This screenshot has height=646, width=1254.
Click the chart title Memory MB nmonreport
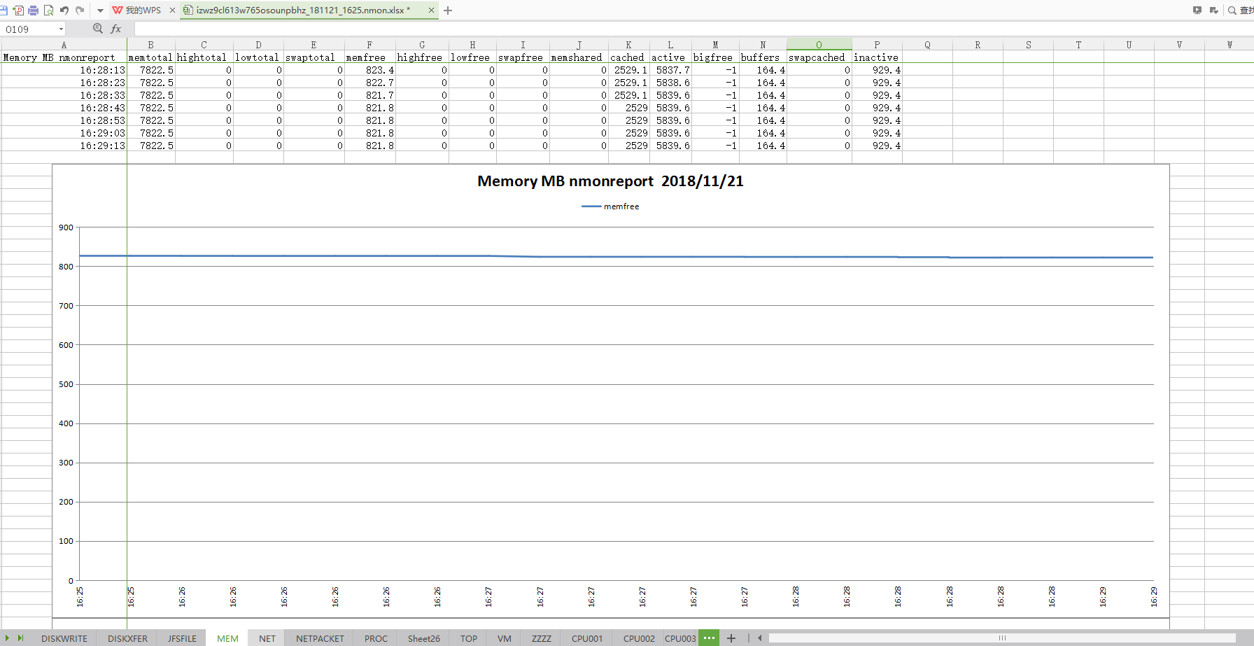[x=610, y=181]
